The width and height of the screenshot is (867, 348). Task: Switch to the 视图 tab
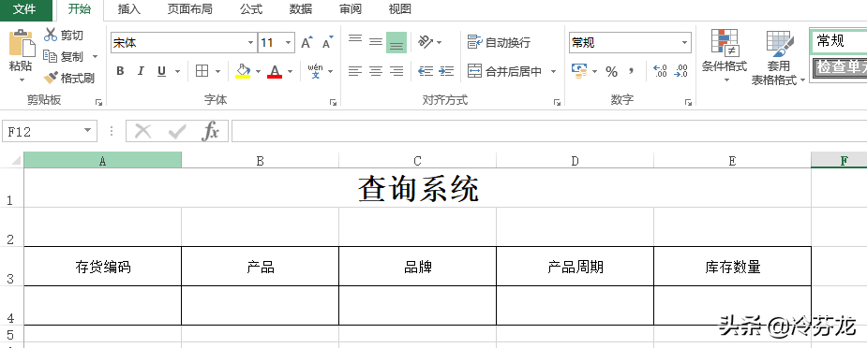tap(400, 9)
